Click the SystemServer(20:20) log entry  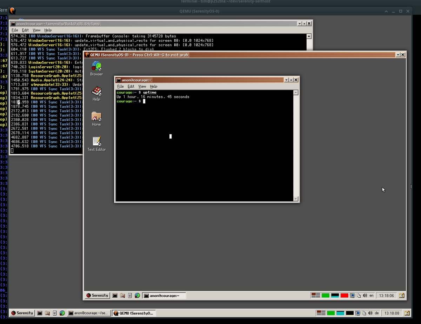pos(47,71)
